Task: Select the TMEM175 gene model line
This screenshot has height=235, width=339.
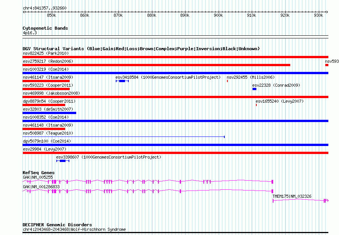Action: (301, 201)
